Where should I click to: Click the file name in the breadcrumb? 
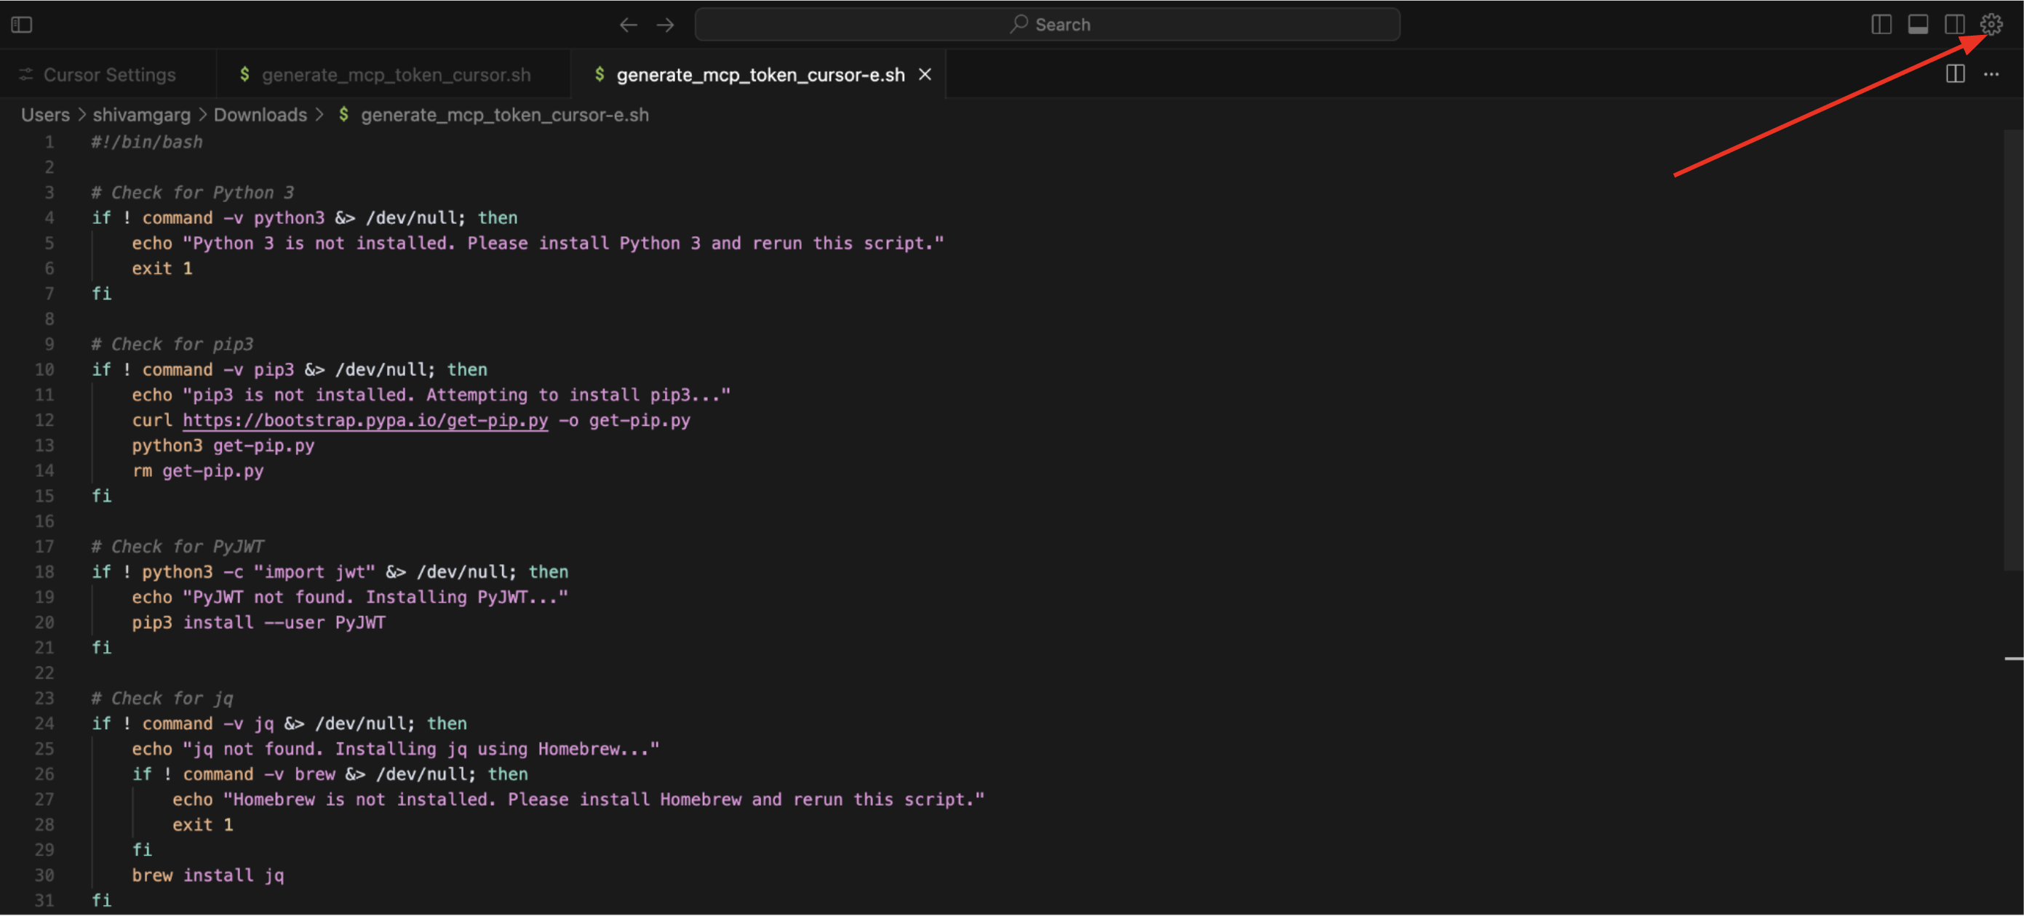(x=504, y=115)
